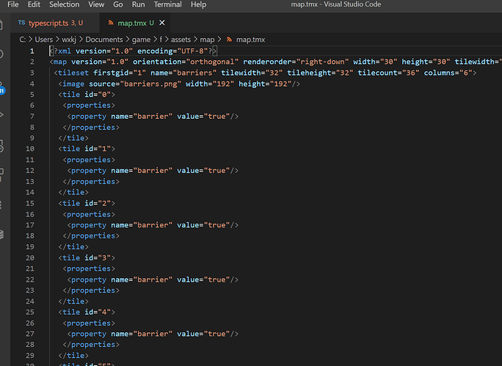Click line number 2 in the gutter
Viewport: 502px width, 366px height.
coord(32,62)
